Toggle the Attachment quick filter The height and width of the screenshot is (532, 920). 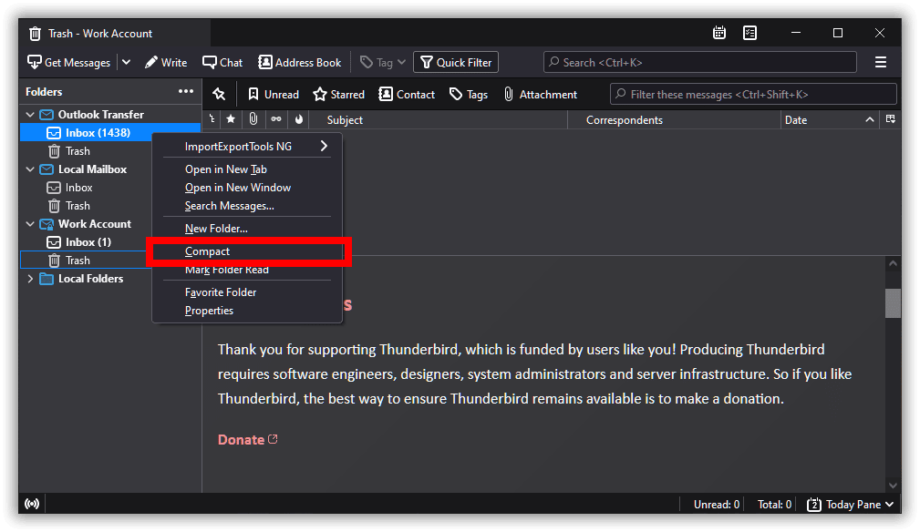[540, 94]
